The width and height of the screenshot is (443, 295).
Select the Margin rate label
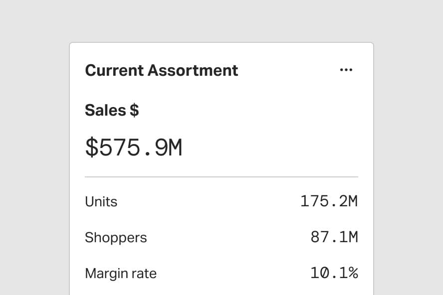pyautogui.click(x=121, y=273)
